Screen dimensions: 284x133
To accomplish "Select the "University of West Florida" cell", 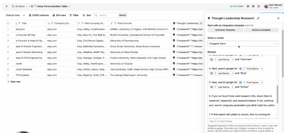I will (x=140, y=52).
